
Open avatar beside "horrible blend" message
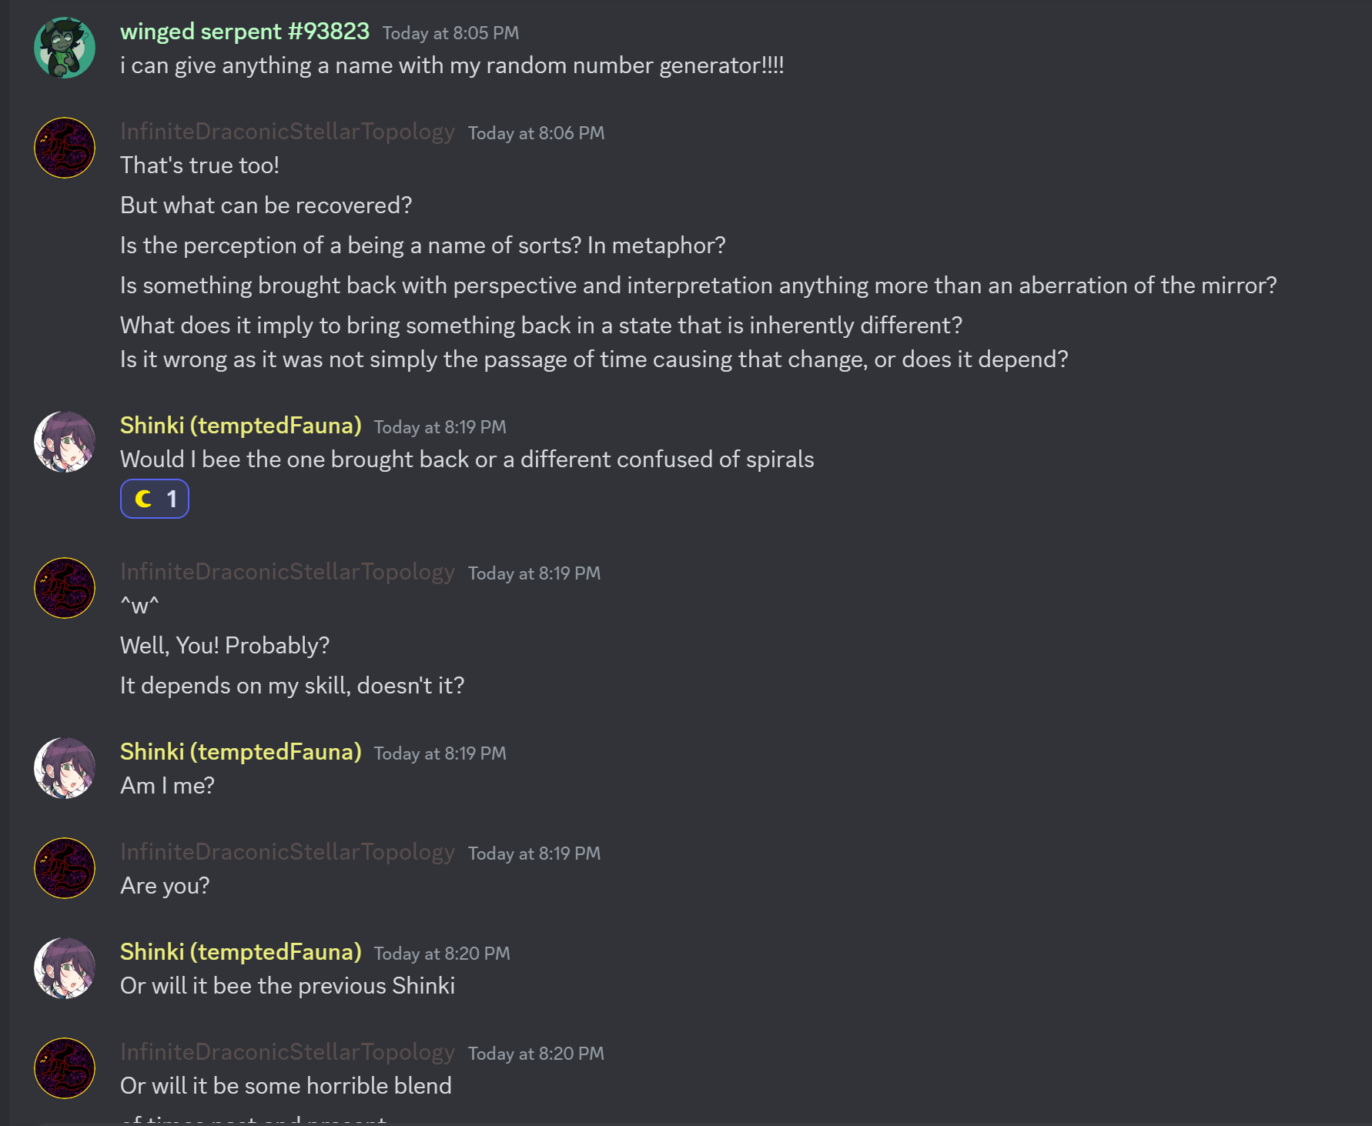click(x=65, y=1068)
